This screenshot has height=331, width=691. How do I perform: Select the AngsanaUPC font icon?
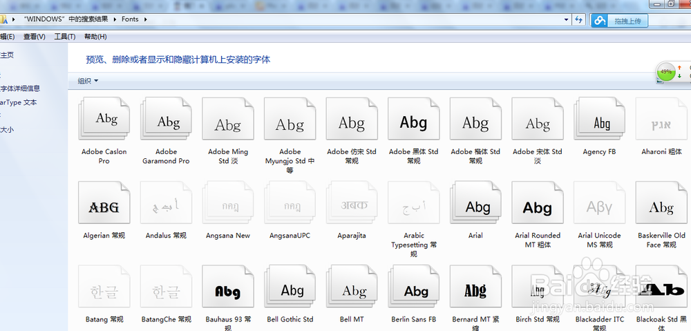tap(290, 202)
